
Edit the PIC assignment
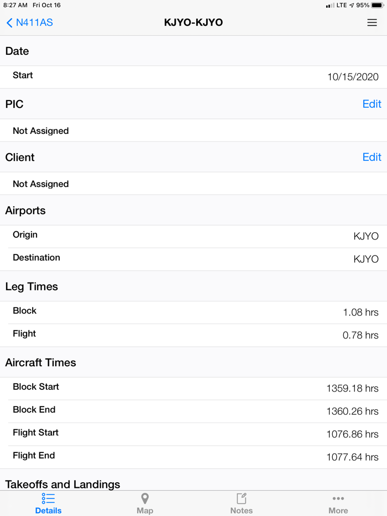(x=372, y=103)
